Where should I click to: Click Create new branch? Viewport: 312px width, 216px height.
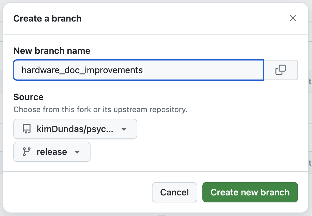[250, 192]
